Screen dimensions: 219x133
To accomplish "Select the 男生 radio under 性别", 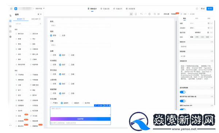I will (x=51, y=35).
